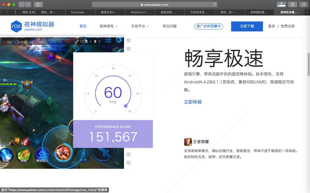Click the 王者荣耀 title text

pyautogui.click(x=201, y=142)
